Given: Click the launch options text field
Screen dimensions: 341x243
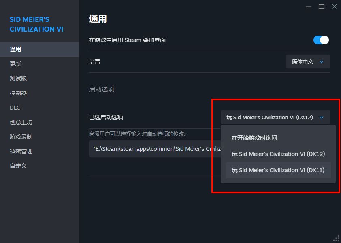Looking at the screenshot, I should [x=155, y=149].
